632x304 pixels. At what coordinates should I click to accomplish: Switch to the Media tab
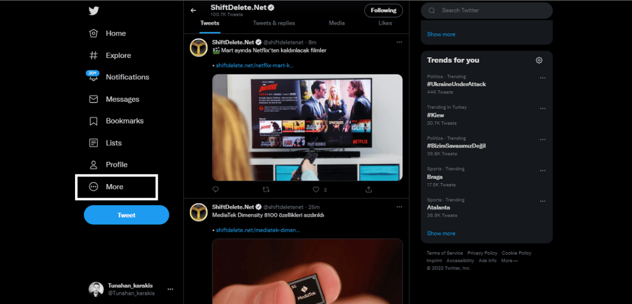(337, 23)
